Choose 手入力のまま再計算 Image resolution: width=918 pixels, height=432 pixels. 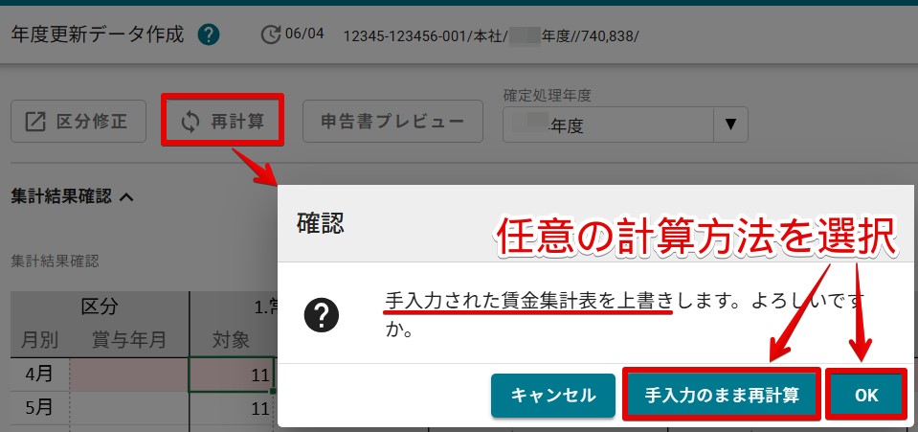point(721,395)
